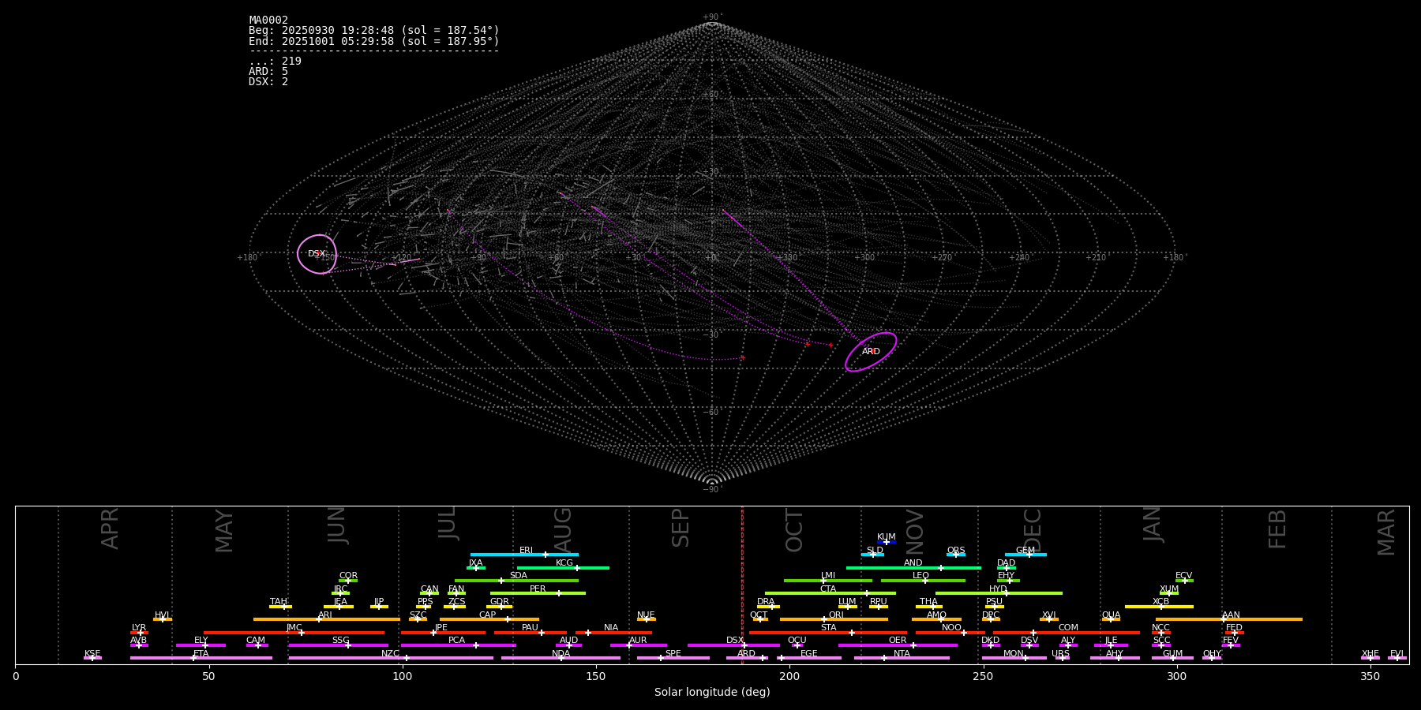Click the DSX radiant circle on the sky map
The image size is (1421, 710).
point(317,254)
